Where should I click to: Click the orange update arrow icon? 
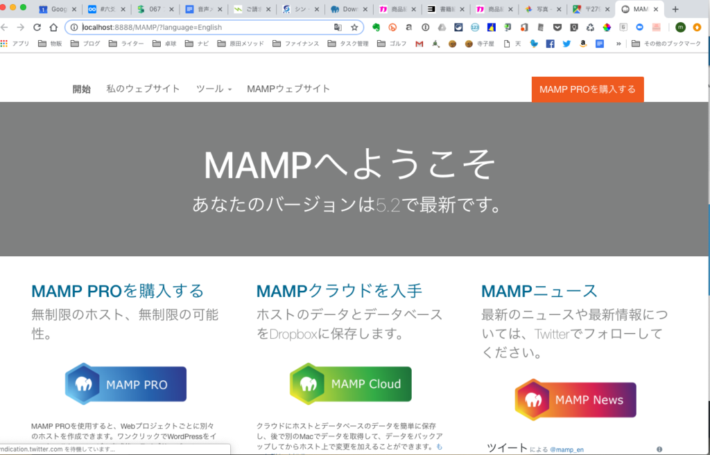697,27
